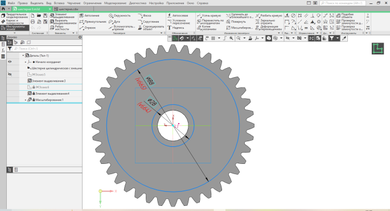
Task: Select the Окружность circle tool
Action: pyautogui.click(x=120, y=16)
